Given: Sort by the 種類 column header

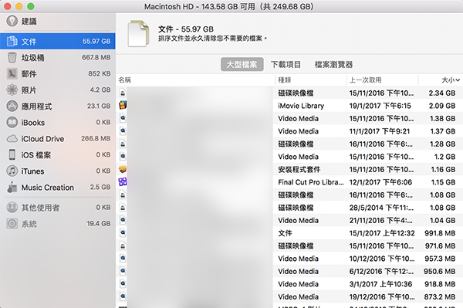Looking at the screenshot, I should pyautogui.click(x=311, y=80).
